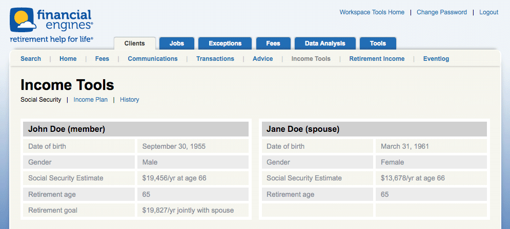Open the Tools tab

378,43
